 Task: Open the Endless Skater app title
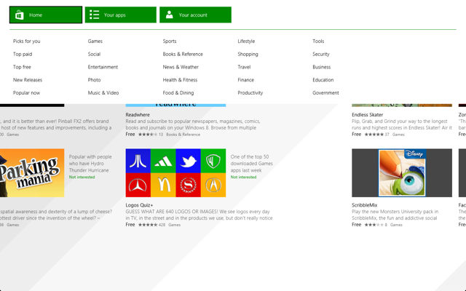367,115
